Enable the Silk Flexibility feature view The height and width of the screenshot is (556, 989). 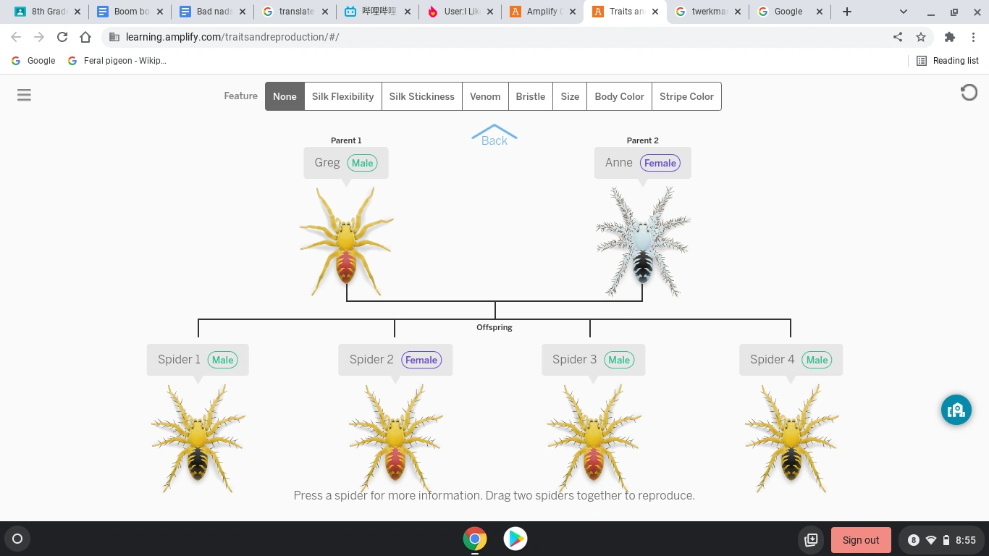(x=342, y=96)
